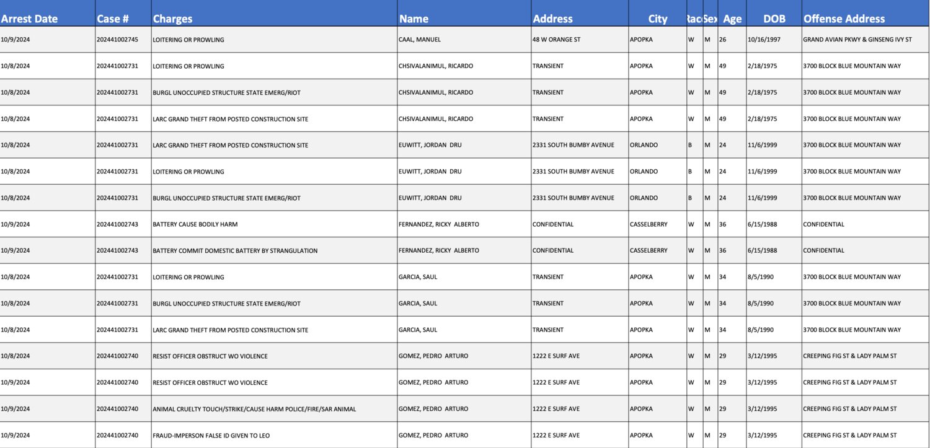Click LARC GRAND THEFT charge for EUWITT, JORDAN DRU

(230, 145)
